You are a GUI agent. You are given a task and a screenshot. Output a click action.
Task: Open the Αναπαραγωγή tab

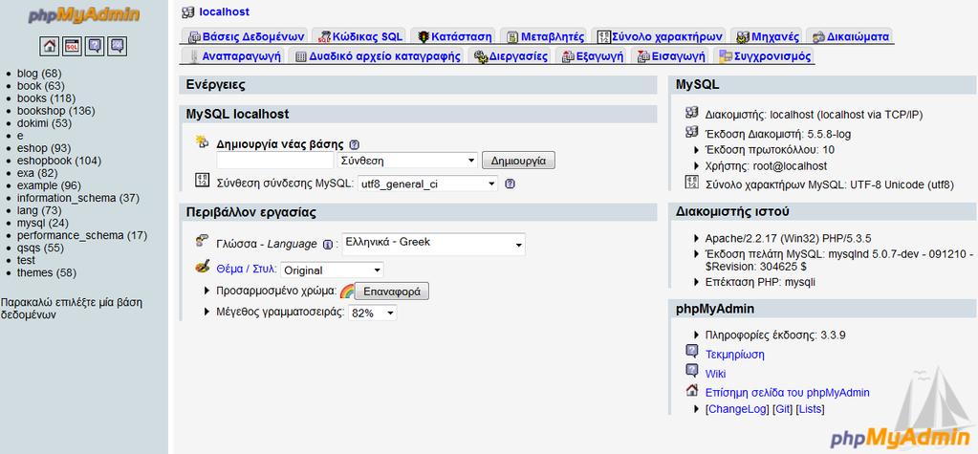click(233, 56)
